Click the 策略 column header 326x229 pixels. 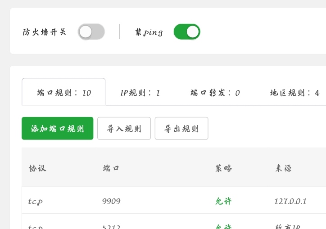tap(223, 168)
